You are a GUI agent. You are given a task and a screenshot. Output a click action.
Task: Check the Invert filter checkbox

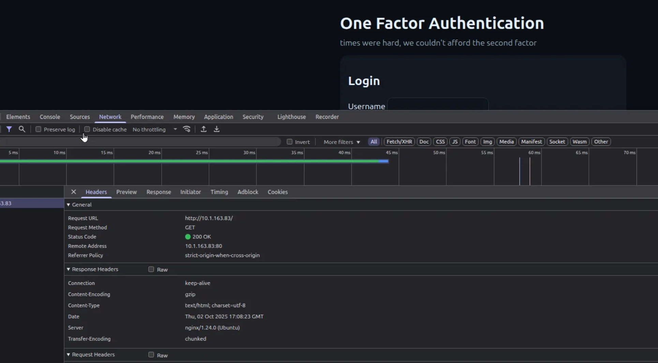(x=290, y=142)
